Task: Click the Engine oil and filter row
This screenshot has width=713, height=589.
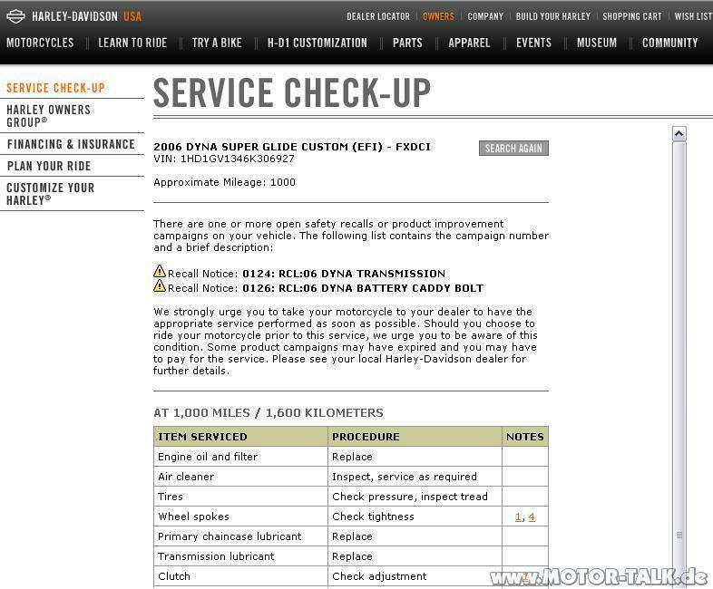Action: click(351, 457)
